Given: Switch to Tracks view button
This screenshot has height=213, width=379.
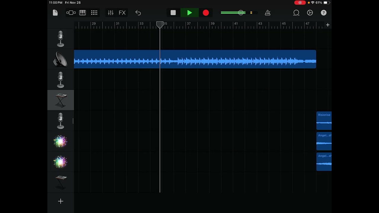Looking at the screenshot, I should [x=71, y=13].
